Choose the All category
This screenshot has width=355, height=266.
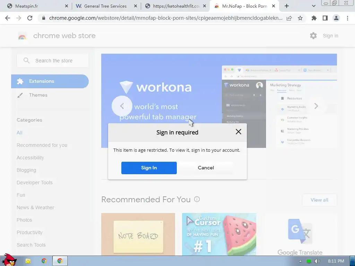click(x=19, y=133)
